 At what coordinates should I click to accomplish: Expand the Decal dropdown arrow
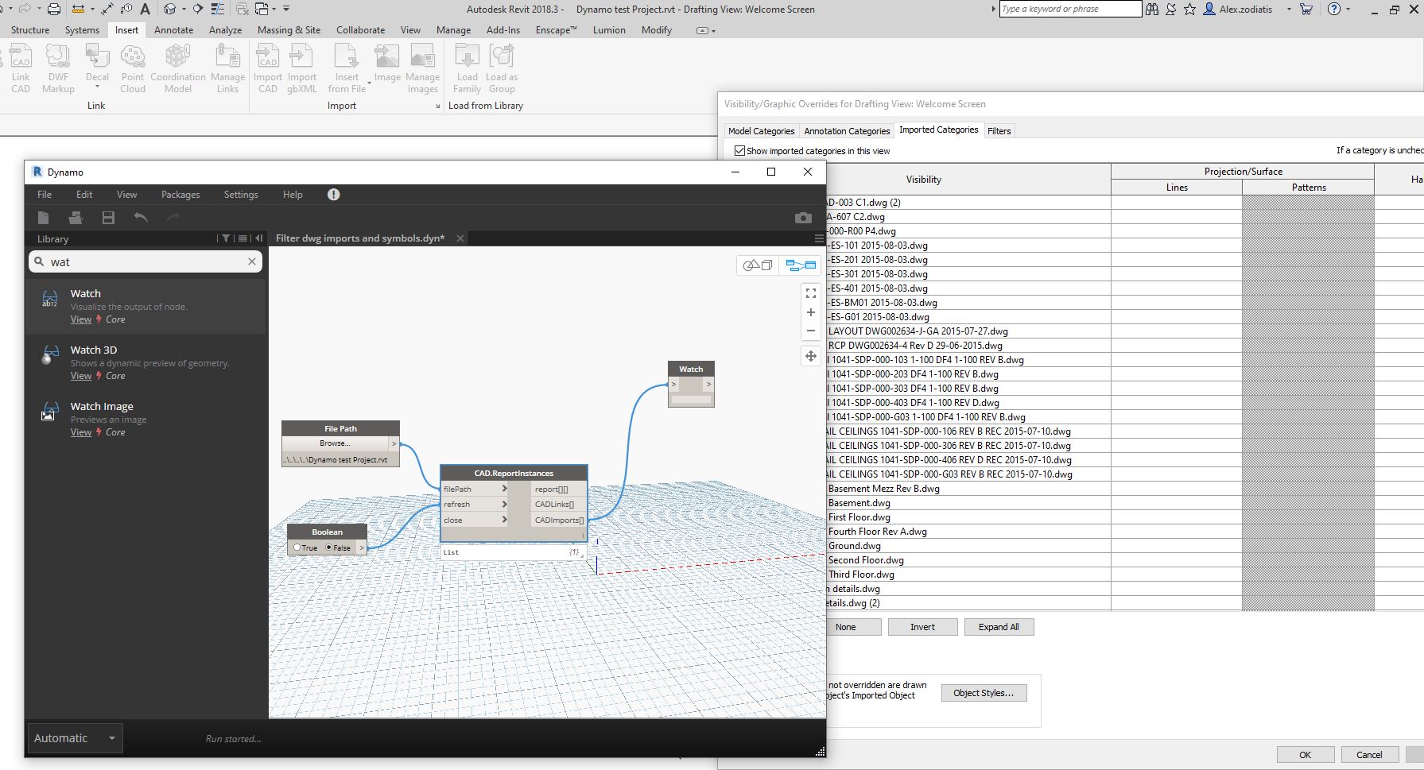click(x=97, y=87)
